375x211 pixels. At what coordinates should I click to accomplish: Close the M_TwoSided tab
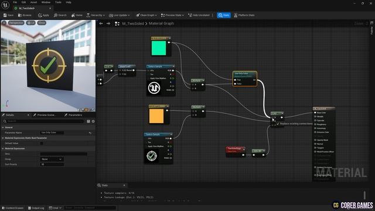coord(50,8)
